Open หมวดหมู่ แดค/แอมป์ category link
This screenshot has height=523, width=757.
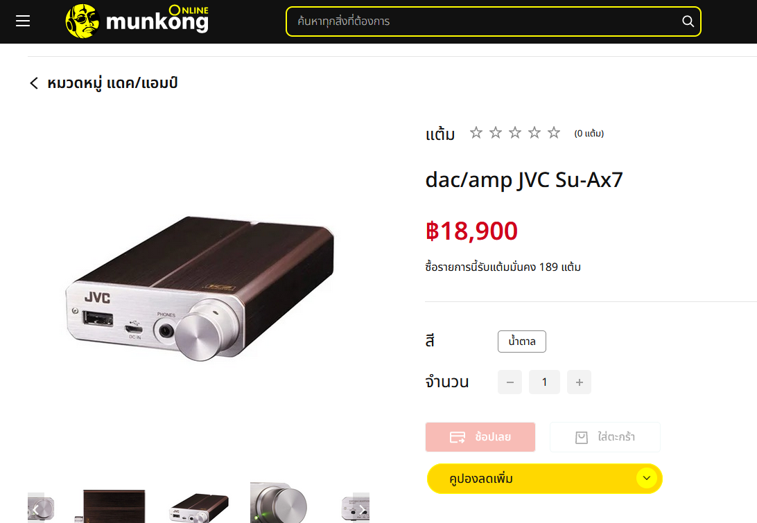(x=112, y=83)
